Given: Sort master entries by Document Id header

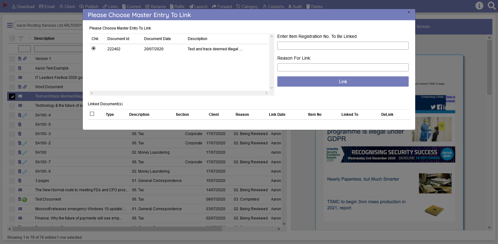Looking at the screenshot, I should [118, 39].
